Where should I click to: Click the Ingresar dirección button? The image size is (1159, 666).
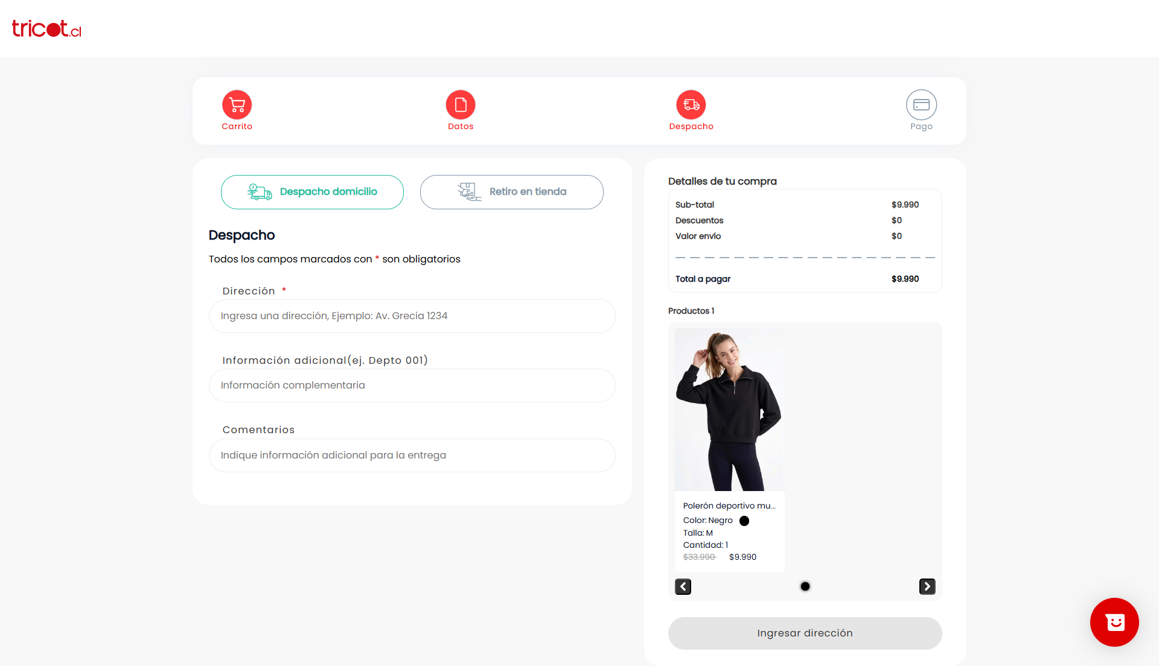[x=805, y=633]
